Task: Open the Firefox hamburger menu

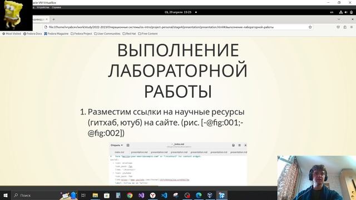Action: click(x=352, y=27)
